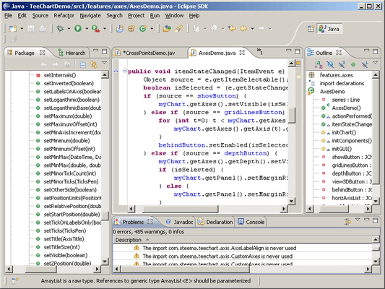Click the Problems filters icon
The width and height of the screenshot is (385, 289).
(x=347, y=222)
